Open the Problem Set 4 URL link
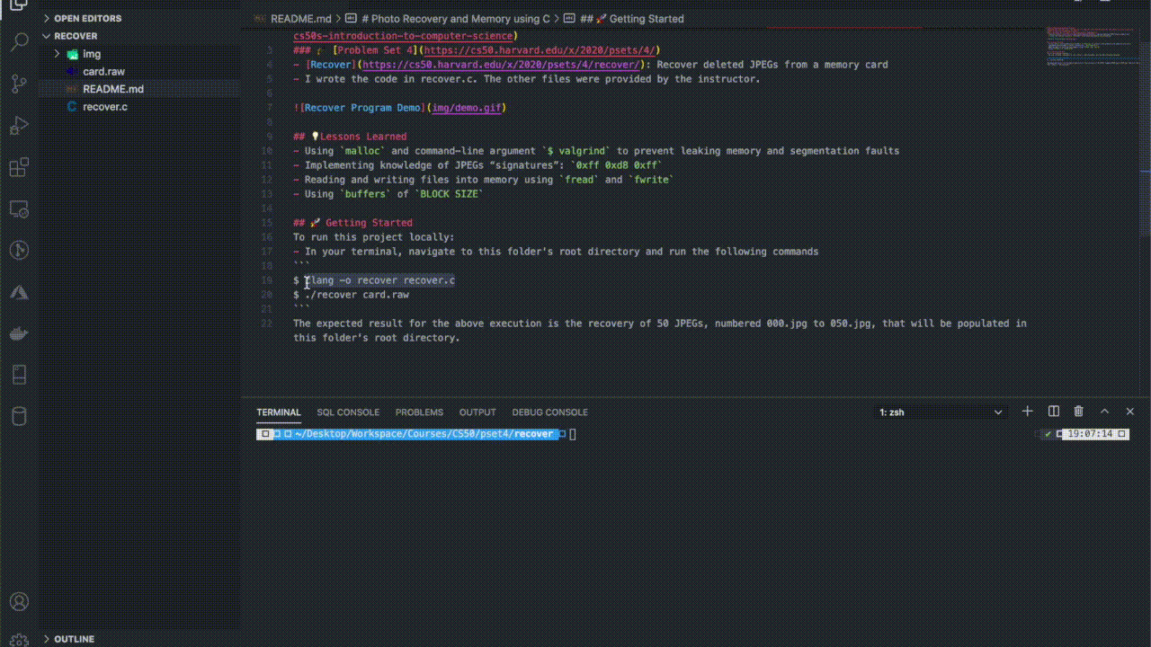This screenshot has width=1151, height=647. click(541, 50)
